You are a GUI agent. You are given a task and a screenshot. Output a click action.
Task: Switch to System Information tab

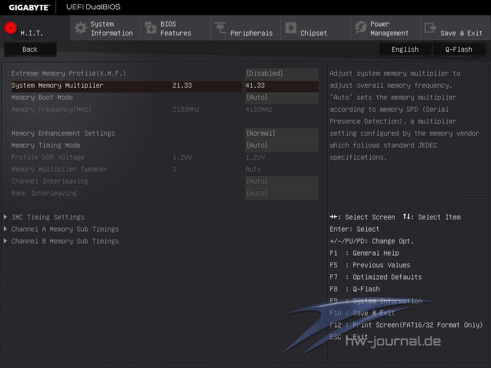point(105,28)
